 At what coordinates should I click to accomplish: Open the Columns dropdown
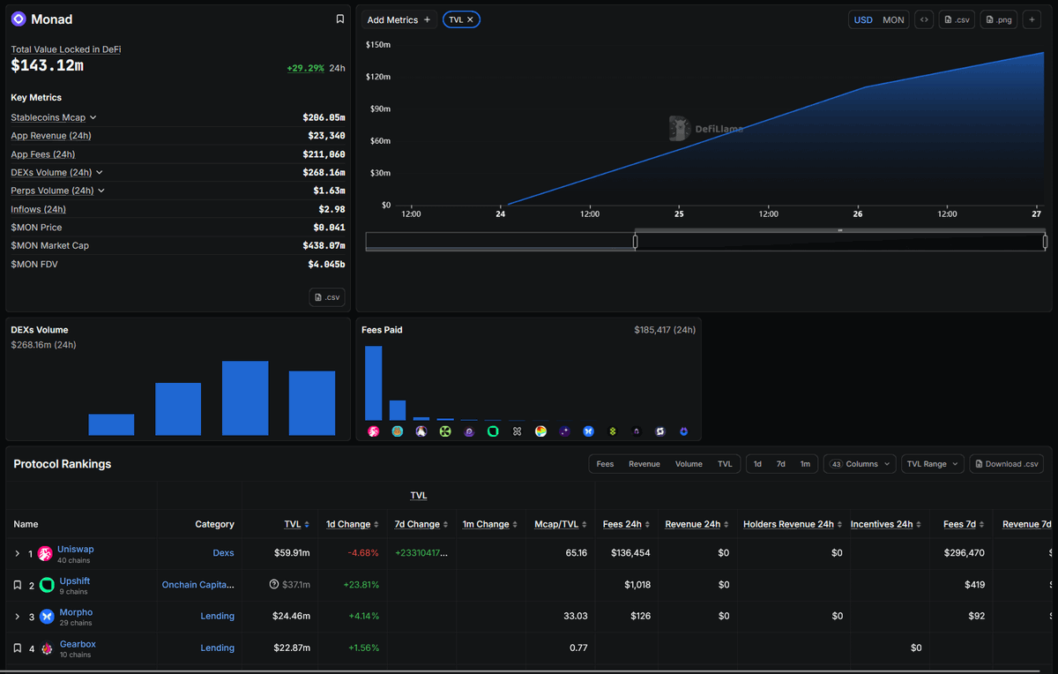tap(860, 464)
